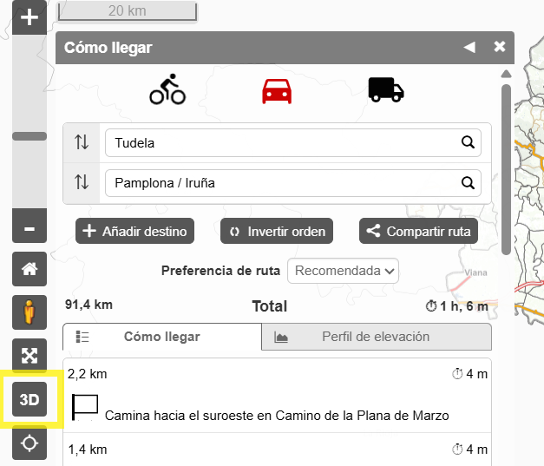The width and height of the screenshot is (544, 466).
Task: Select the bicycle travel mode
Action: [167, 89]
